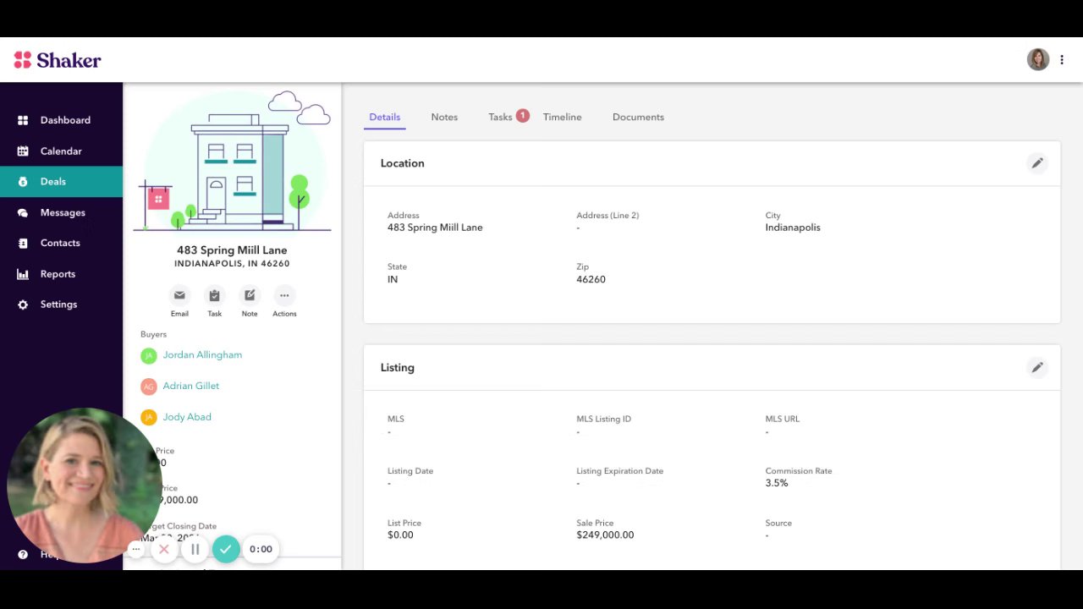Switch to the Notes tab
1083x609 pixels.
tap(444, 117)
